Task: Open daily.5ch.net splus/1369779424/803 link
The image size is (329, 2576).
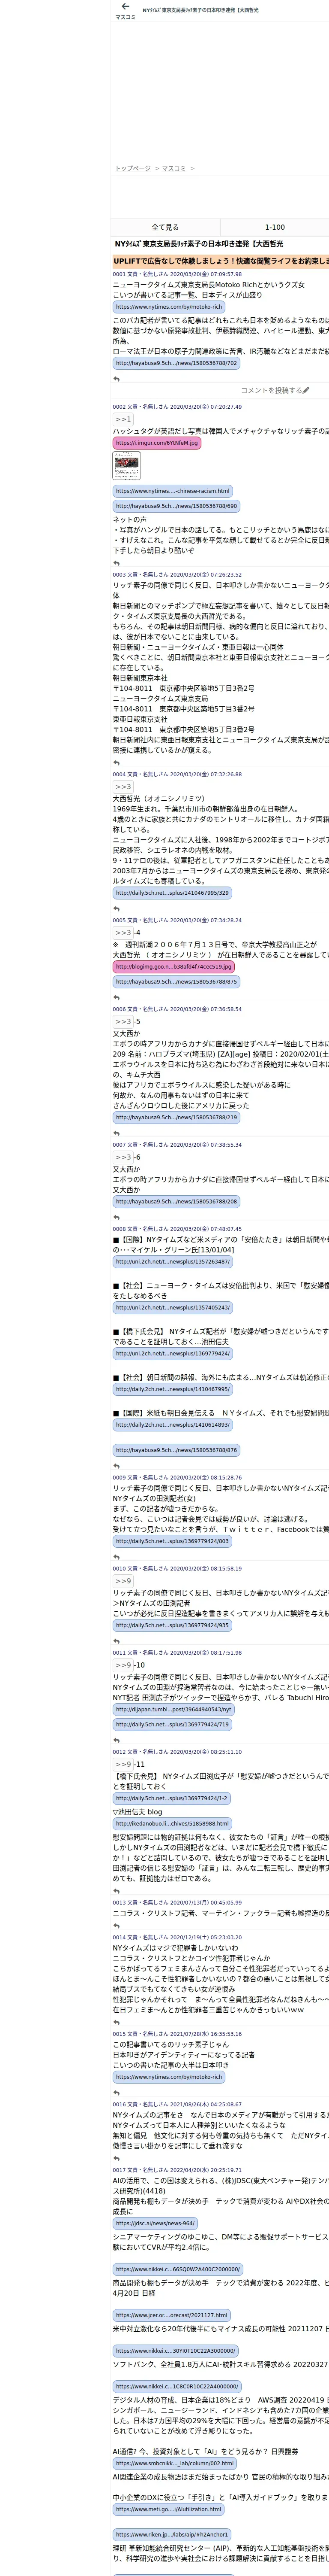Action: pos(173,1541)
